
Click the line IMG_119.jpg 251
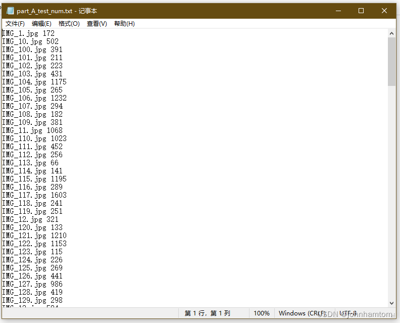[x=32, y=211]
